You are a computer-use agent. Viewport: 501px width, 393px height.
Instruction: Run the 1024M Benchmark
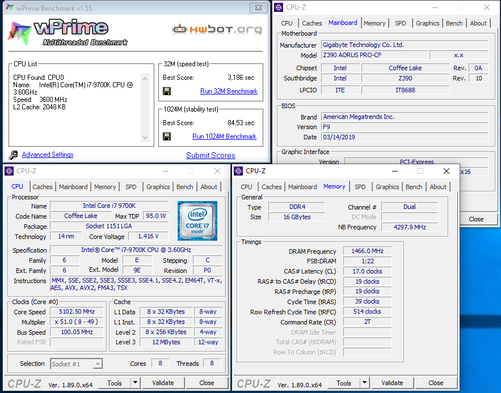pyautogui.click(x=224, y=136)
